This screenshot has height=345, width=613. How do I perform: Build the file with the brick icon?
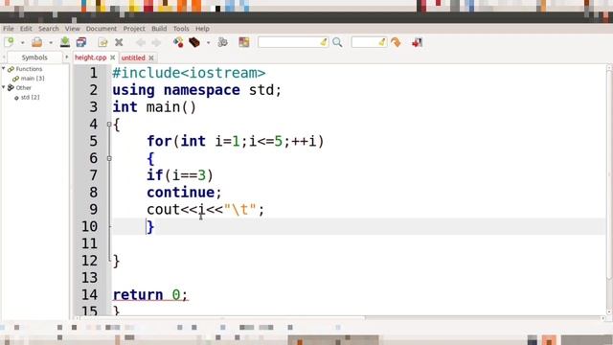(194, 42)
